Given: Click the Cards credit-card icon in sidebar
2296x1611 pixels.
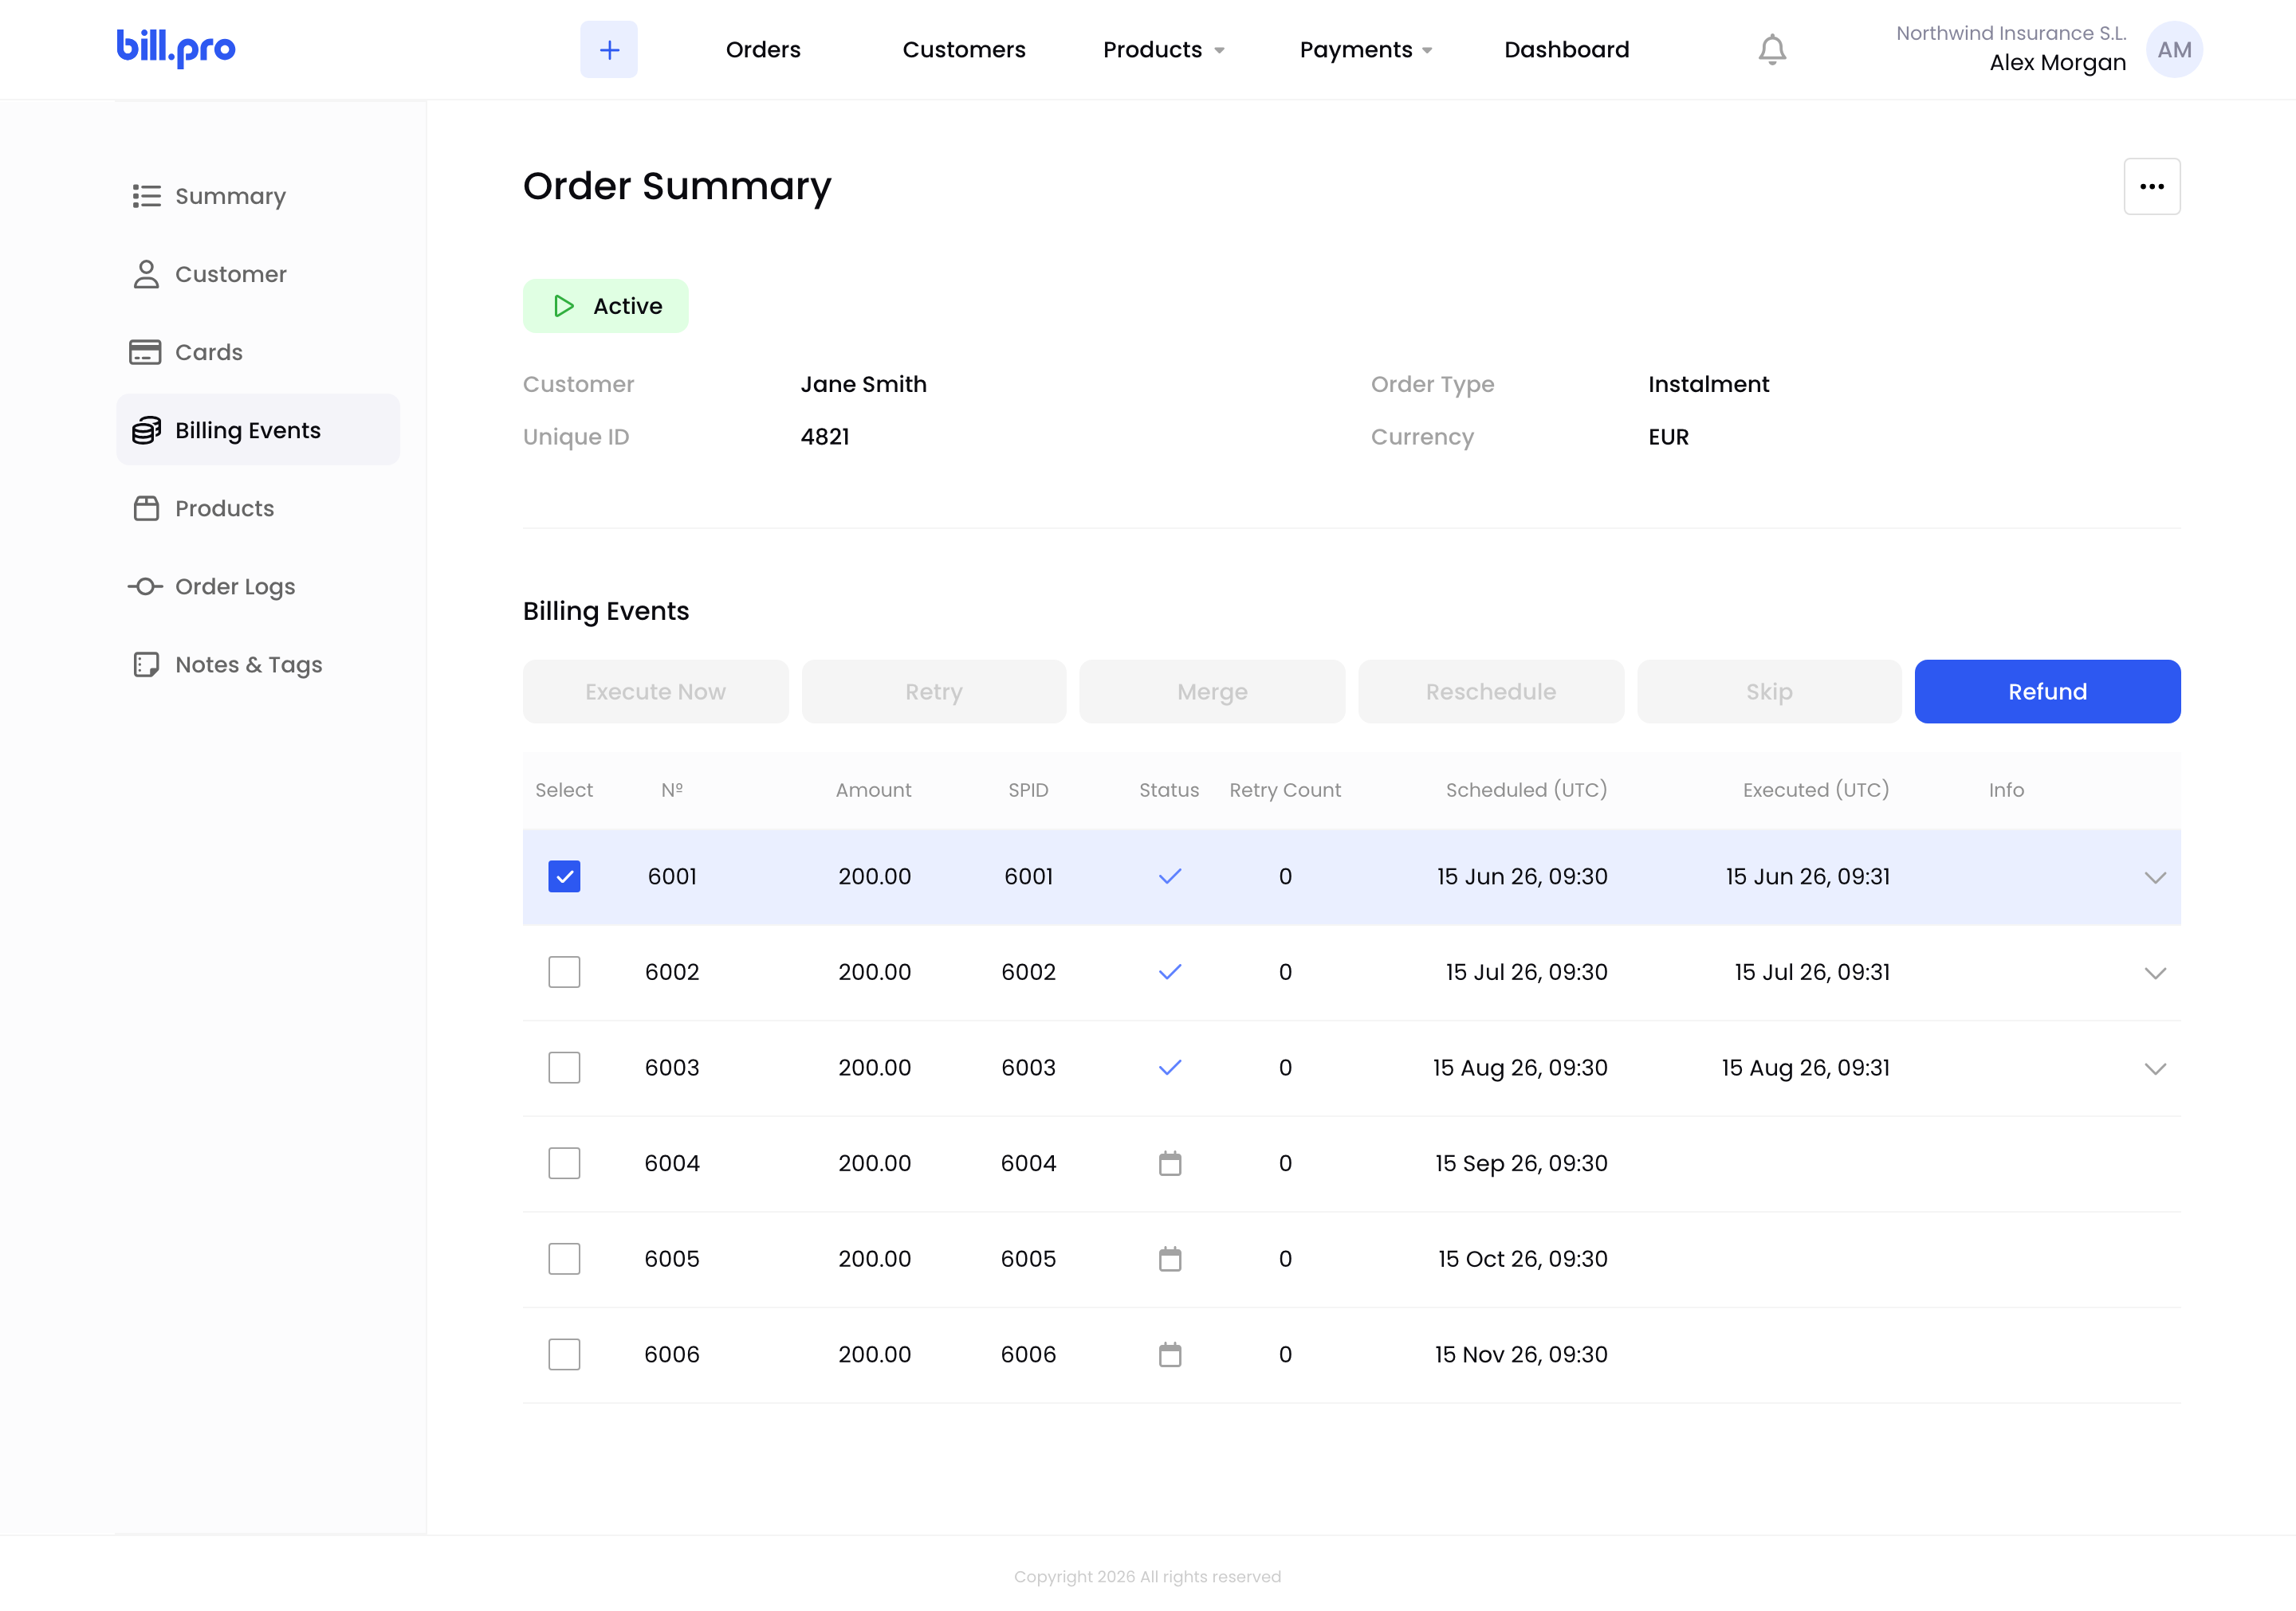Looking at the screenshot, I should pyautogui.click(x=146, y=352).
